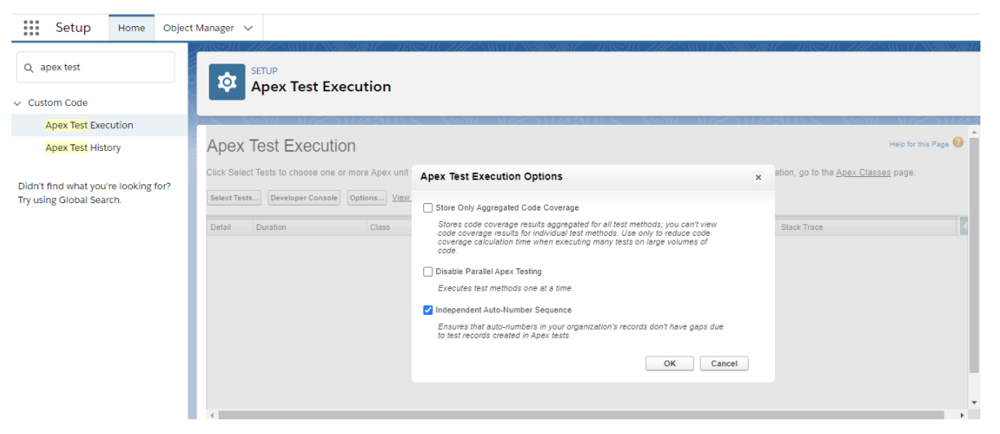Open the Object Manager tab
Screen dimensions: 1000x434
point(198,28)
